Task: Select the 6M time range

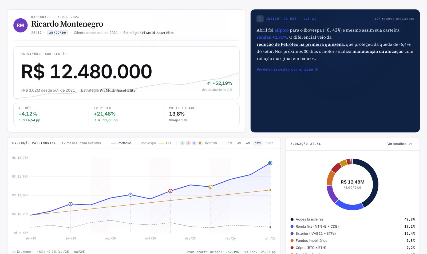Action: click(248, 143)
